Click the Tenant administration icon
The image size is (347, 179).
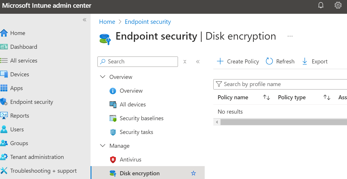click(x=4, y=157)
